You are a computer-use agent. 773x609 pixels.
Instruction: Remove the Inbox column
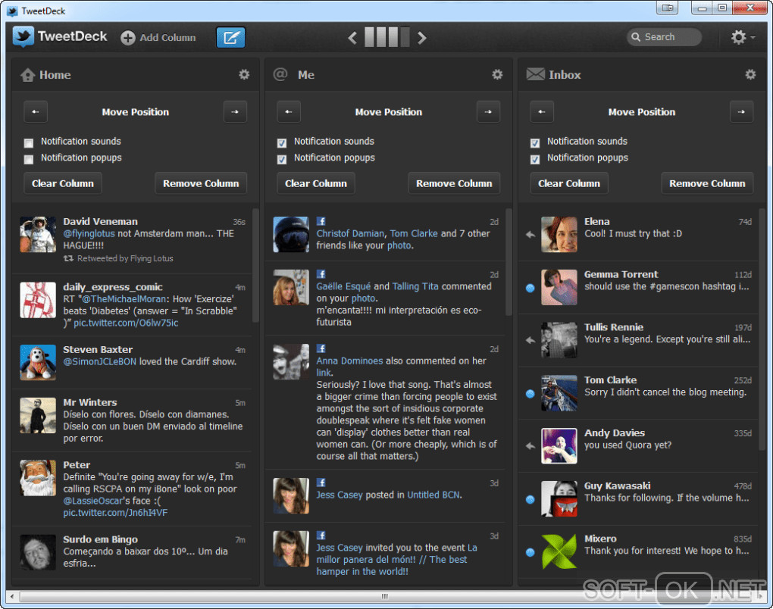pos(707,183)
